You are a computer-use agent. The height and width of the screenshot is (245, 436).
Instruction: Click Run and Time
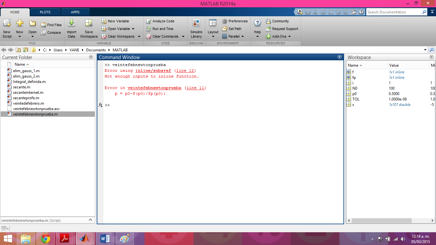pos(160,29)
